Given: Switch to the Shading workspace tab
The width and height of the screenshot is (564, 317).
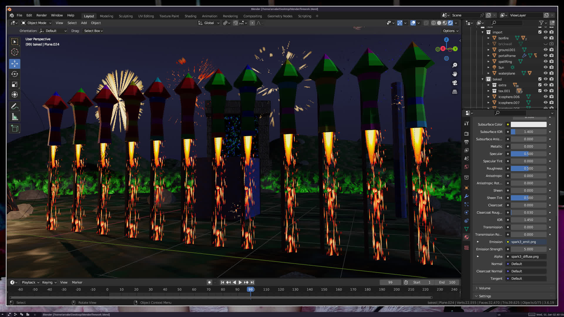Looking at the screenshot, I should click(190, 16).
